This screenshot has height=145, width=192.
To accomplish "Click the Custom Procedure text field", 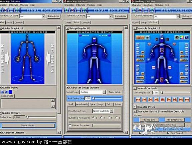I will [x=107, y=125].
